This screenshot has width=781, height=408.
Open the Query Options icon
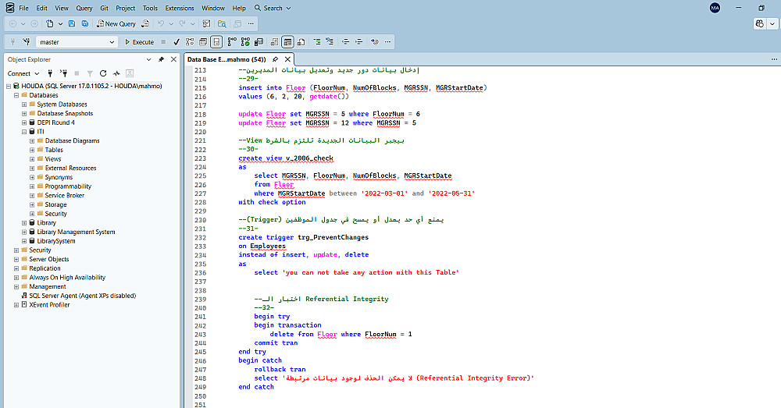coord(203,42)
